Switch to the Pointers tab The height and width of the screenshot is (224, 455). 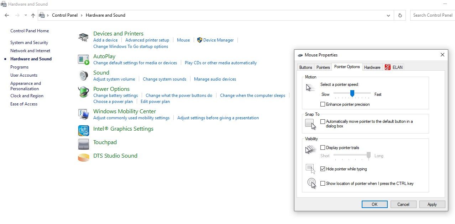[x=323, y=67]
